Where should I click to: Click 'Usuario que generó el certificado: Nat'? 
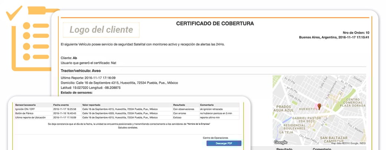pos(88,63)
